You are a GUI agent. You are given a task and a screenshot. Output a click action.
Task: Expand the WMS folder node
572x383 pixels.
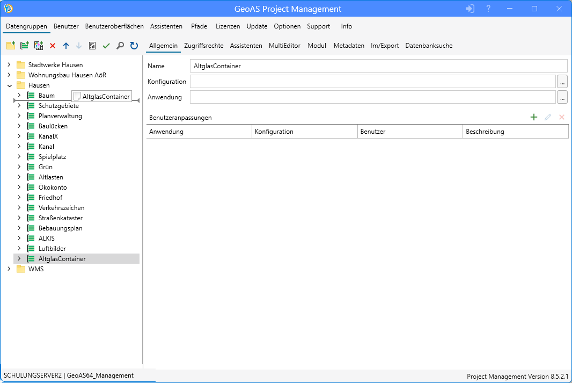tap(9, 269)
